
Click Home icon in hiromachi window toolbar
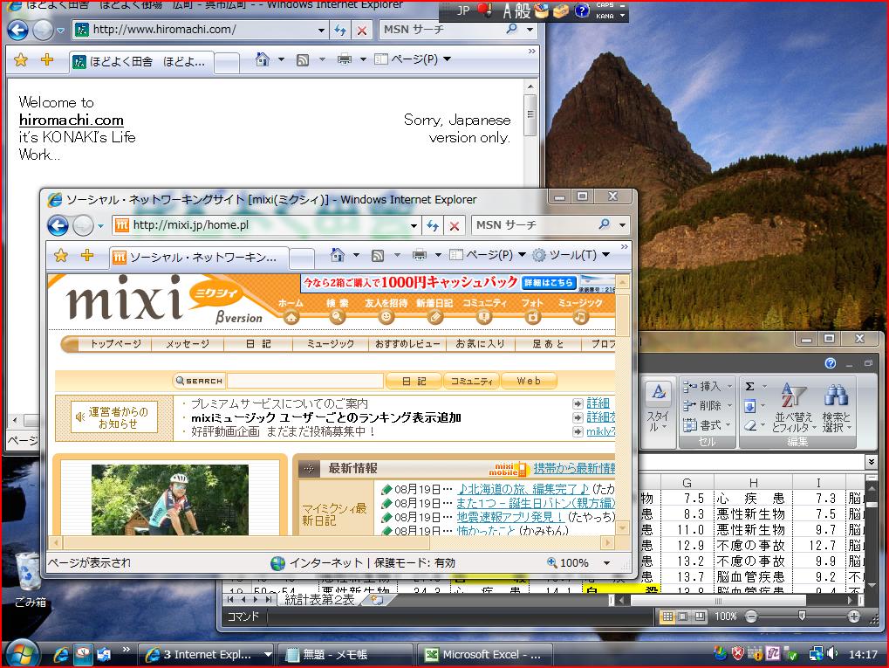[262, 59]
